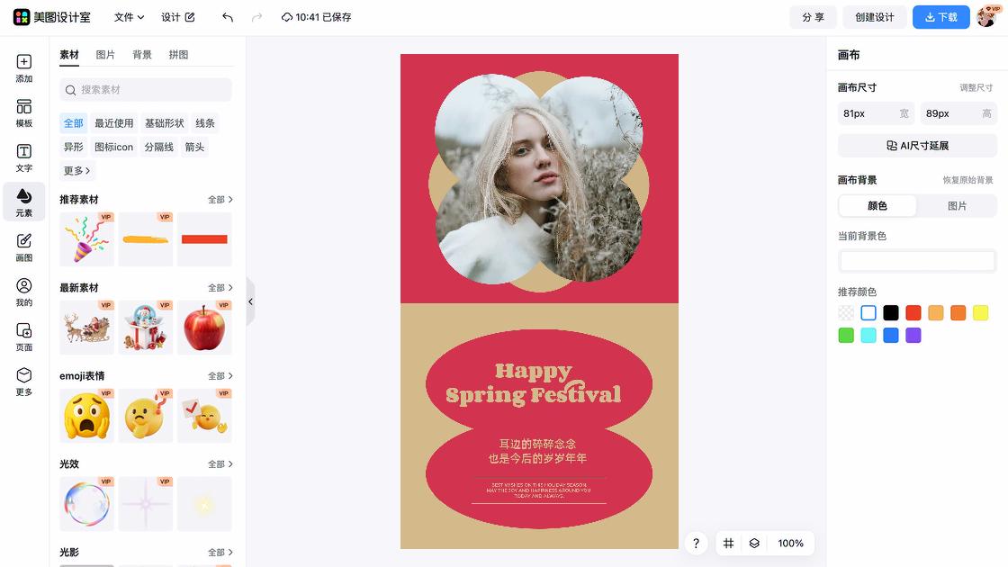Open the 模板 templates panel

click(x=24, y=113)
